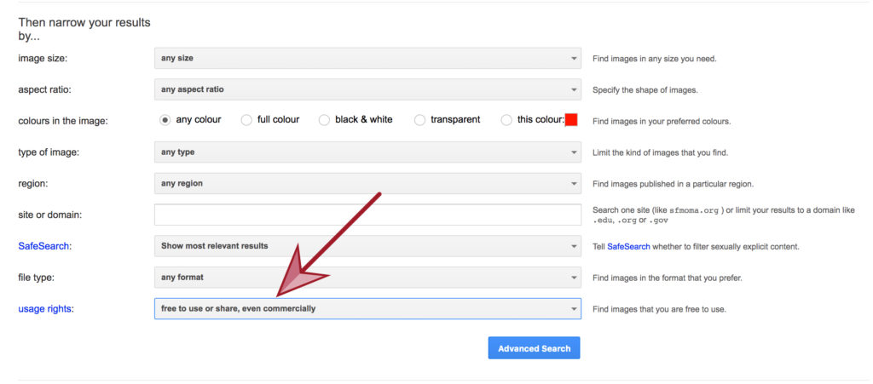
Task: Open the type of image dropdown
Action: (367, 152)
